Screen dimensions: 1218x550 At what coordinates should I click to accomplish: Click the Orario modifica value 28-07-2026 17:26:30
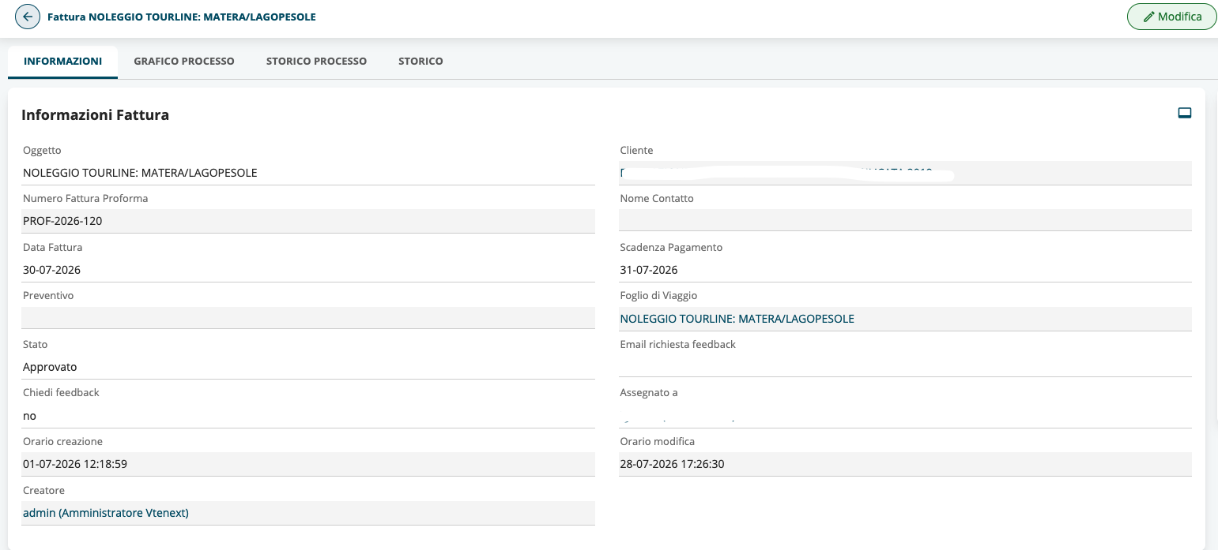(672, 464)
